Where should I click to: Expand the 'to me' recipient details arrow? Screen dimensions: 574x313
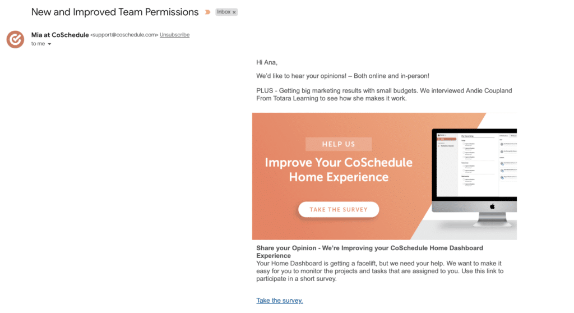click(49, 44)
